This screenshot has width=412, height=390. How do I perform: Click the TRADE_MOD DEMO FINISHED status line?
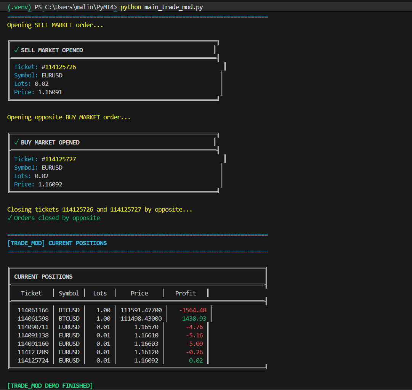coord(50,385)
